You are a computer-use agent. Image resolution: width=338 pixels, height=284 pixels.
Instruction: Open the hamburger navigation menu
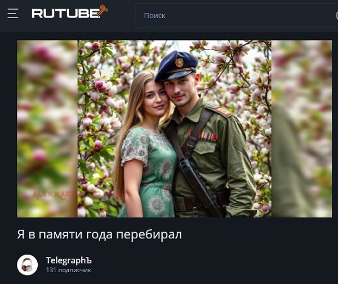(x=13, y=14)
